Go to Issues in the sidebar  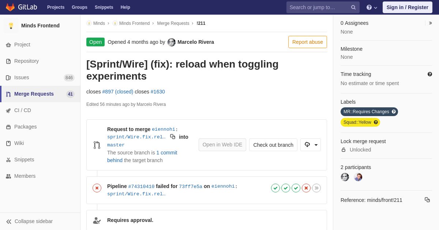[40, 77]
